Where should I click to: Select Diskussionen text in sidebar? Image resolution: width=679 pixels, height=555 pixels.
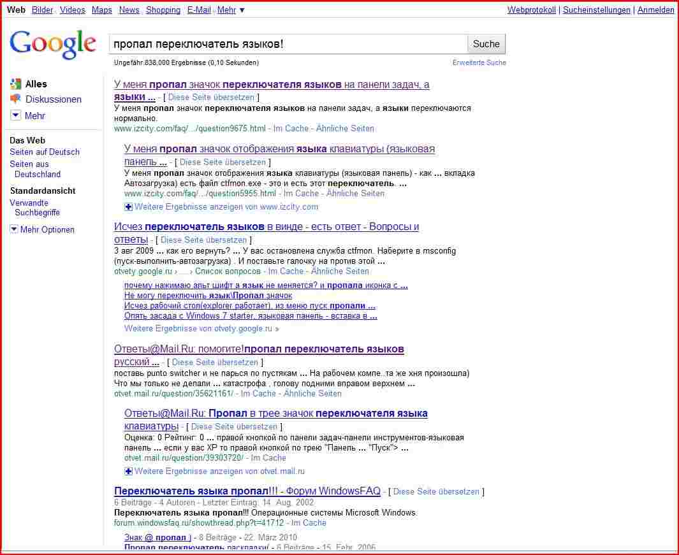click(x=54, y=99)
